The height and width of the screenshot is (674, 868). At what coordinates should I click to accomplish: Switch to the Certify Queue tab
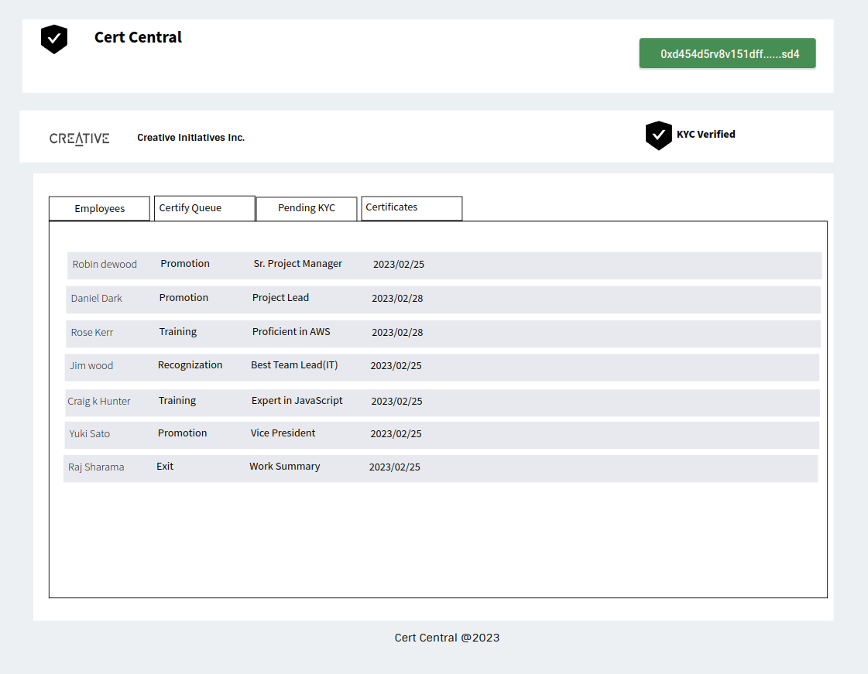204,207
